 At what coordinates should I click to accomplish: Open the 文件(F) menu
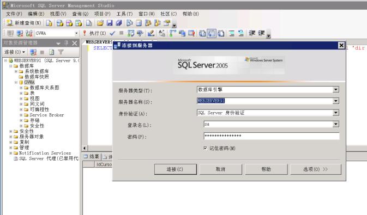(14, 14)
